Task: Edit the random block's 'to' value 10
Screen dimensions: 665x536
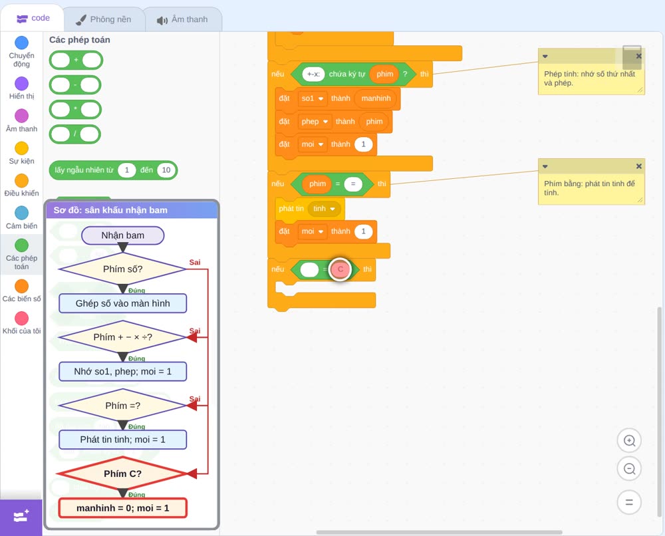Action: tap(166, 170)
